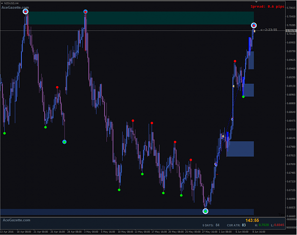Click the '18 Apr 08:00' time label
The height and width of the screenshot is (235, 297).
(24, 232)
